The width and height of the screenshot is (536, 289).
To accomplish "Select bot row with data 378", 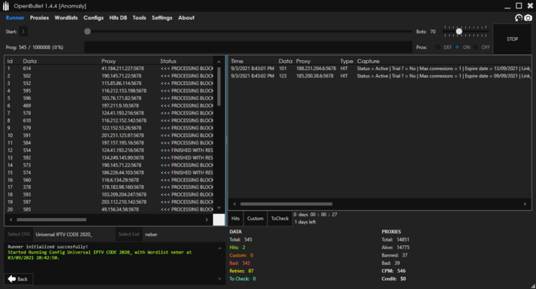I will 109,187.
